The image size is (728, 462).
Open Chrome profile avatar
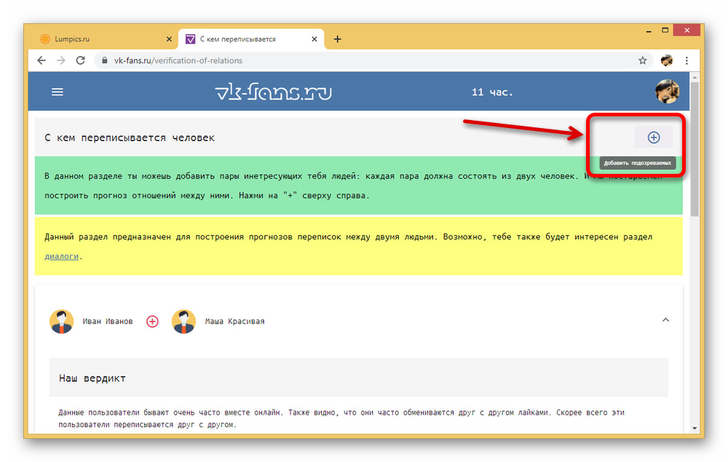click(x=667, y=60)
